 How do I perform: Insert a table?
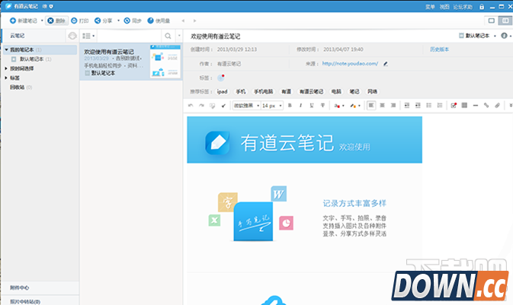point(464,106)
